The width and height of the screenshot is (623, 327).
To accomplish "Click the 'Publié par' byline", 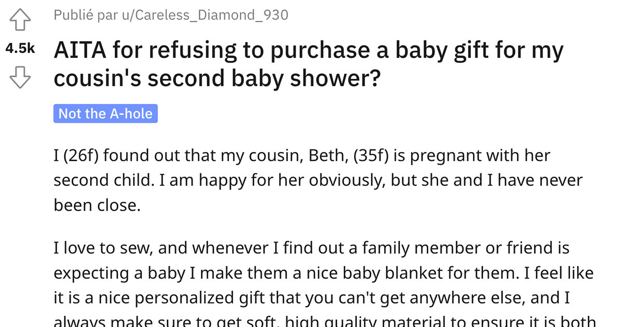I will pyautogui.click(x=86, y=15).
